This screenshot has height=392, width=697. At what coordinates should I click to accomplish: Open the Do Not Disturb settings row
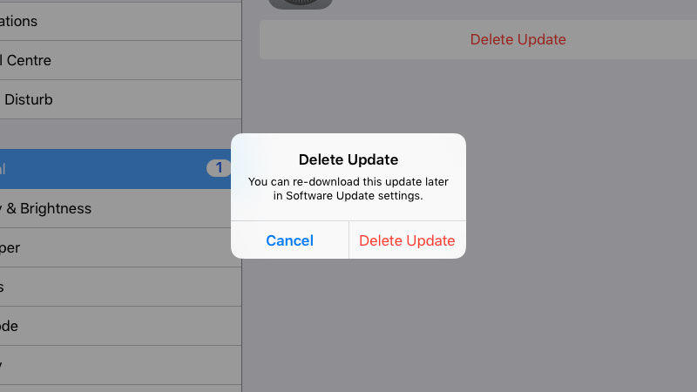tap(120, 99)
